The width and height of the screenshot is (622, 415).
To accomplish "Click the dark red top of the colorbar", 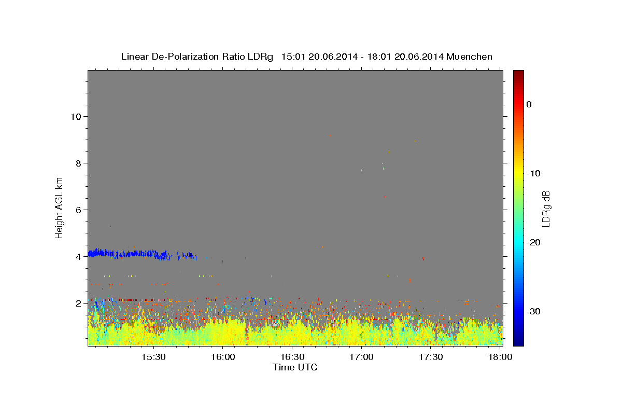I will tap(518, 74).
